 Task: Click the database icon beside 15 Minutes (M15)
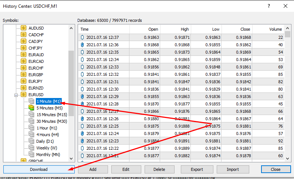[31, 115]
